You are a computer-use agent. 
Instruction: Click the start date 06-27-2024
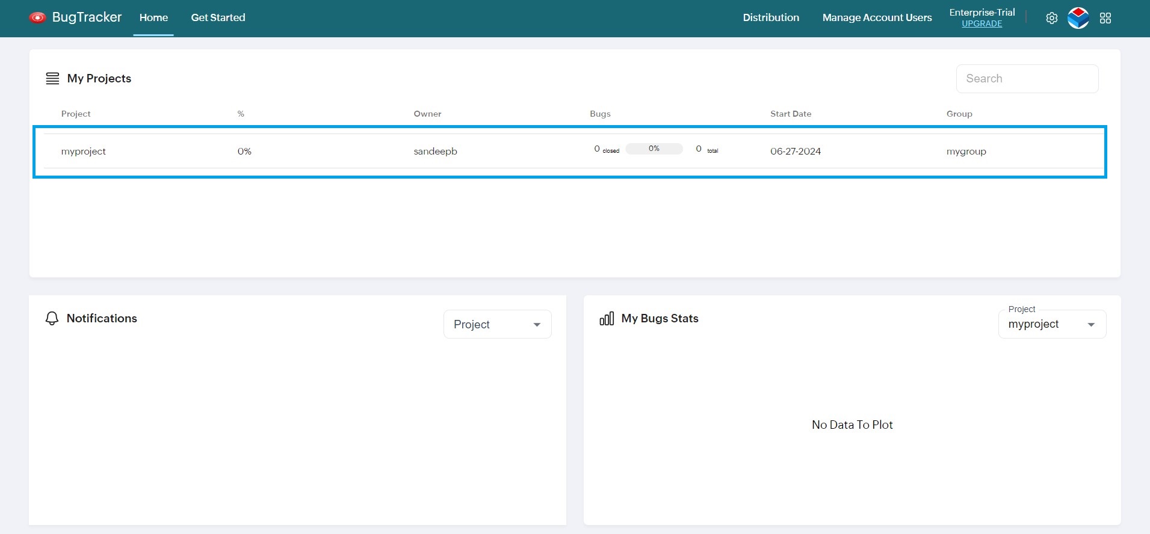(796, 152)
